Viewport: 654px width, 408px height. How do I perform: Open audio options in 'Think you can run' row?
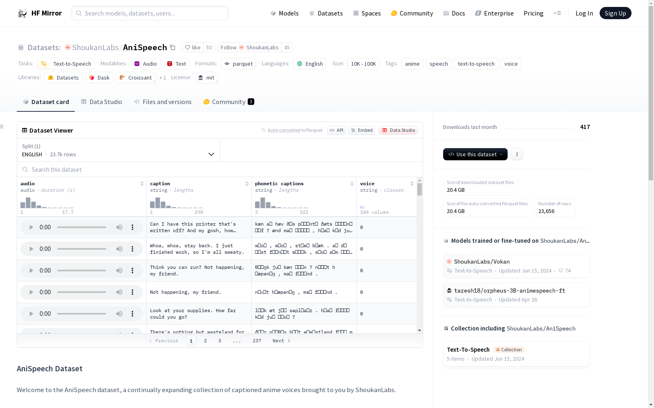click(132, 271)
